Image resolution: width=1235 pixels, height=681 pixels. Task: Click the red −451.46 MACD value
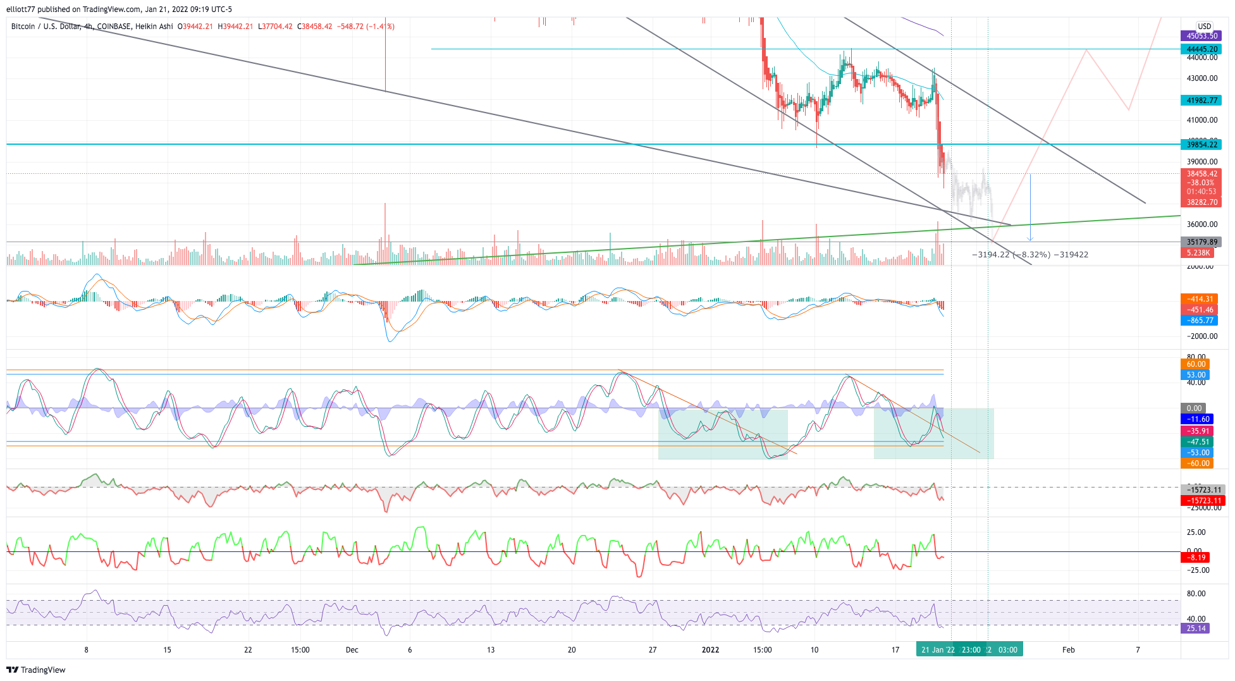point(1199,310)
